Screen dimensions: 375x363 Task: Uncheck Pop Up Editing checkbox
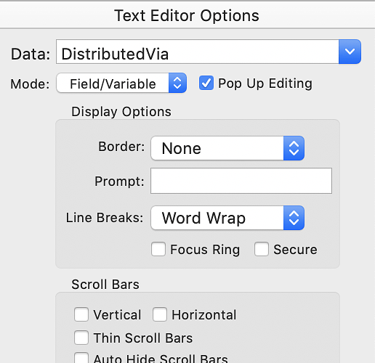click(x=206, y=83)
